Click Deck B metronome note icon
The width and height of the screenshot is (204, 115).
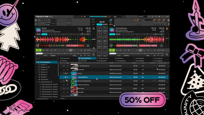coord(161,46)
